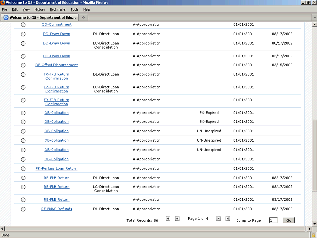
Task: Open a new tab with the plus button
Action: tap(83, 17)
